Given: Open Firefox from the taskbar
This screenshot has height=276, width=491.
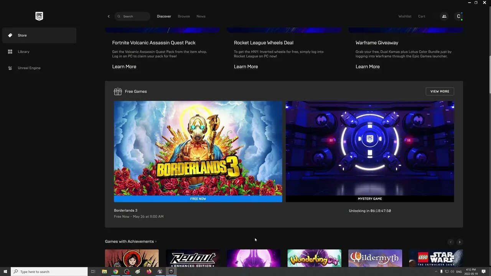Looking at the screenshot, I should [x=149, y=271].
